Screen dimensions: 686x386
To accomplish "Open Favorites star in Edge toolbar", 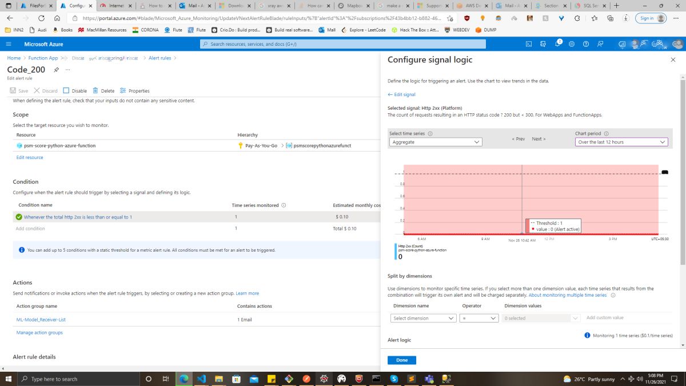I will (596, 18).
